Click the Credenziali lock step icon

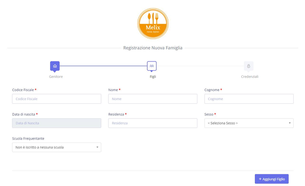248,66
